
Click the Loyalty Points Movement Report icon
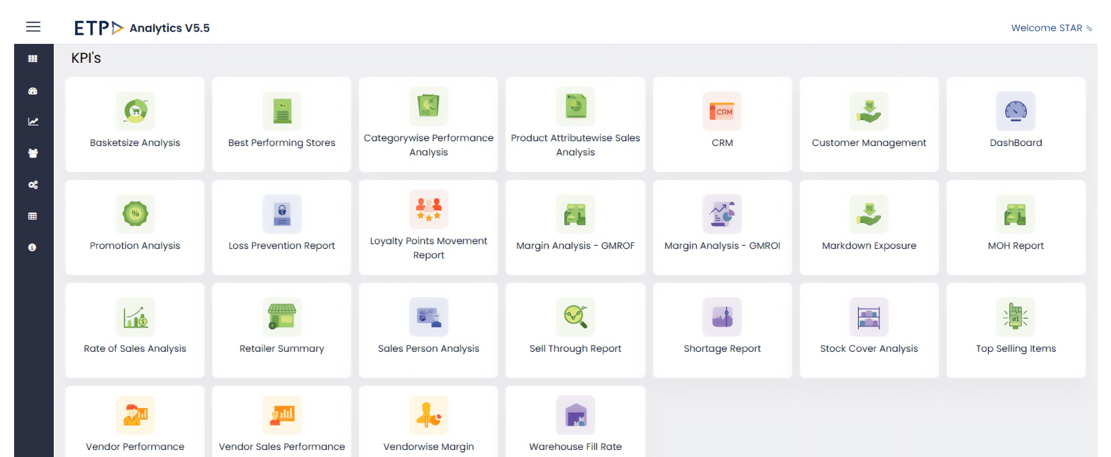[429, 209]
